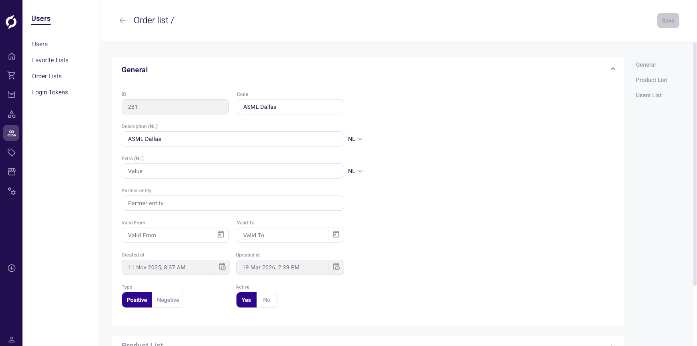The height and width of the screenshot is (346, 697).
Task: Collapse the General section
Action: click(613, 69)
